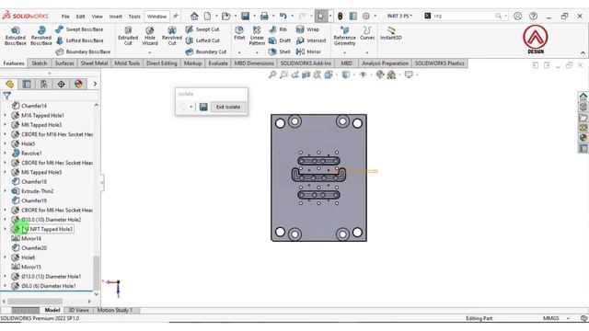Open the View menu
Viewport: 589px width, 331px height.
(x=97, y=17)
